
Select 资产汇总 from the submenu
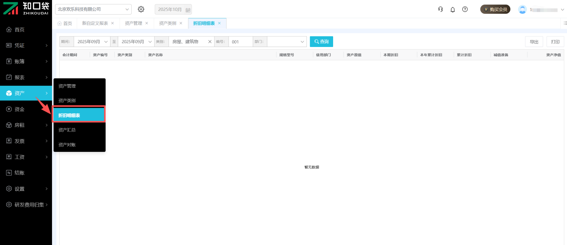(67, 130)
